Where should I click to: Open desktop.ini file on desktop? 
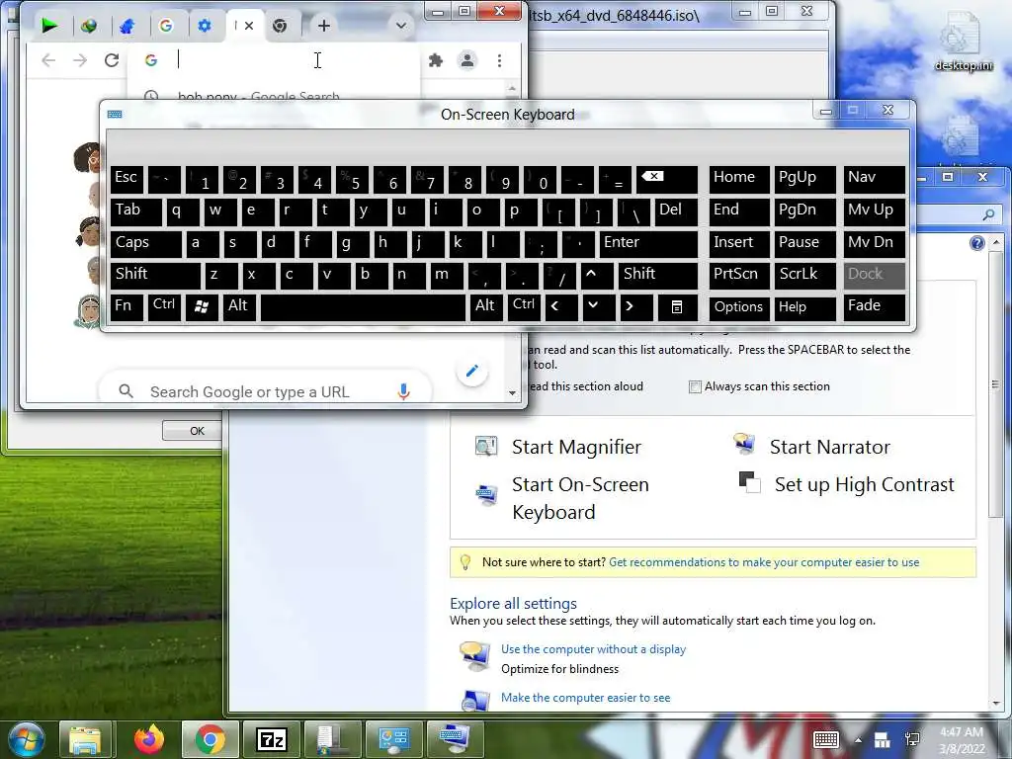point(963,42)
